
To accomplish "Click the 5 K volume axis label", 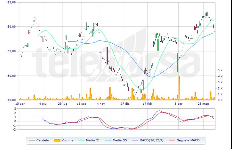I will pyautogui.click(x=220, y=70).
